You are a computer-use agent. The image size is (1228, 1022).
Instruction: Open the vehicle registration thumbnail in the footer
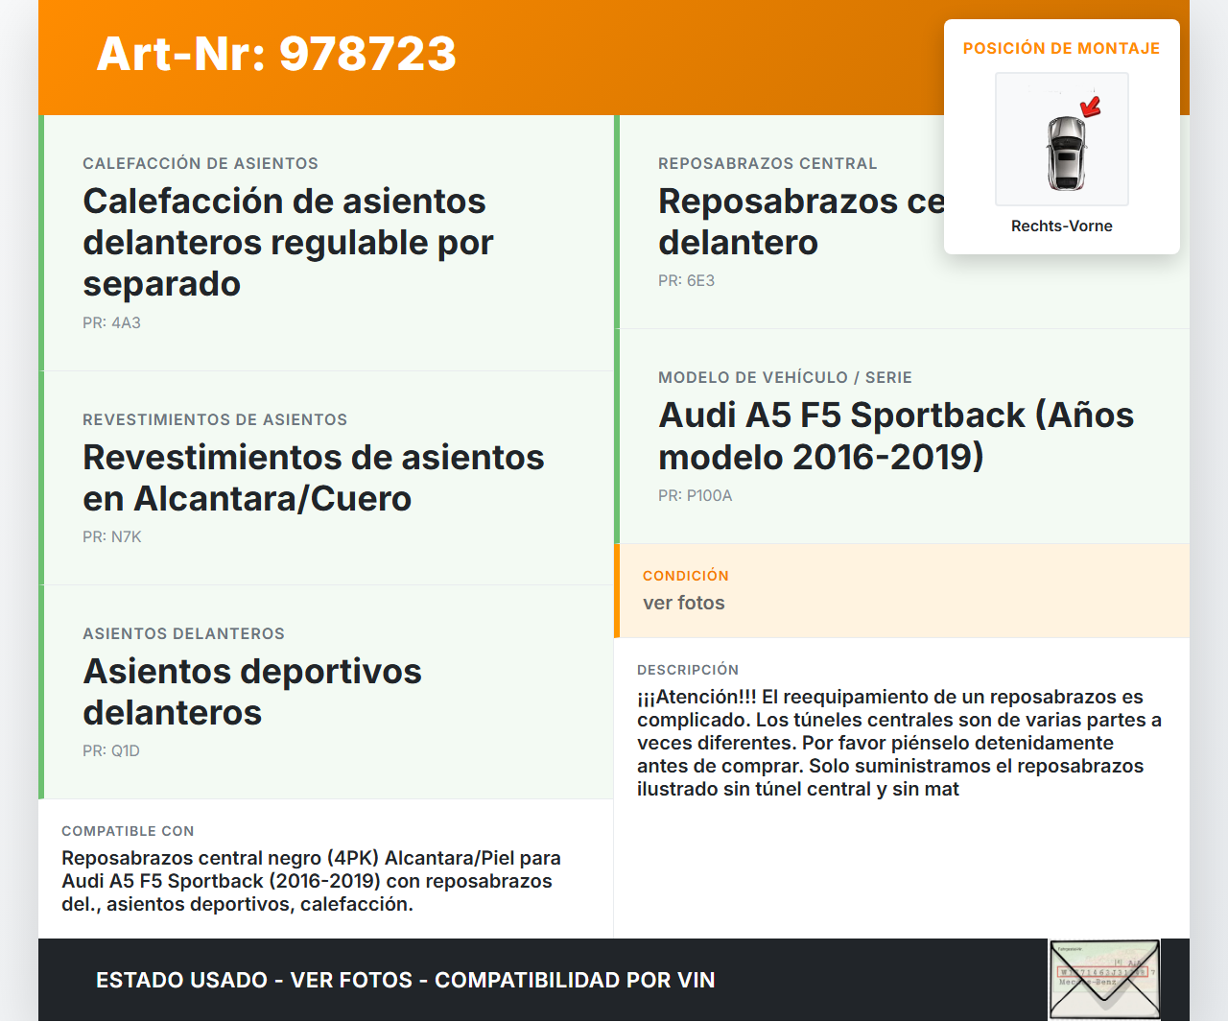[x=1105, y=980]
